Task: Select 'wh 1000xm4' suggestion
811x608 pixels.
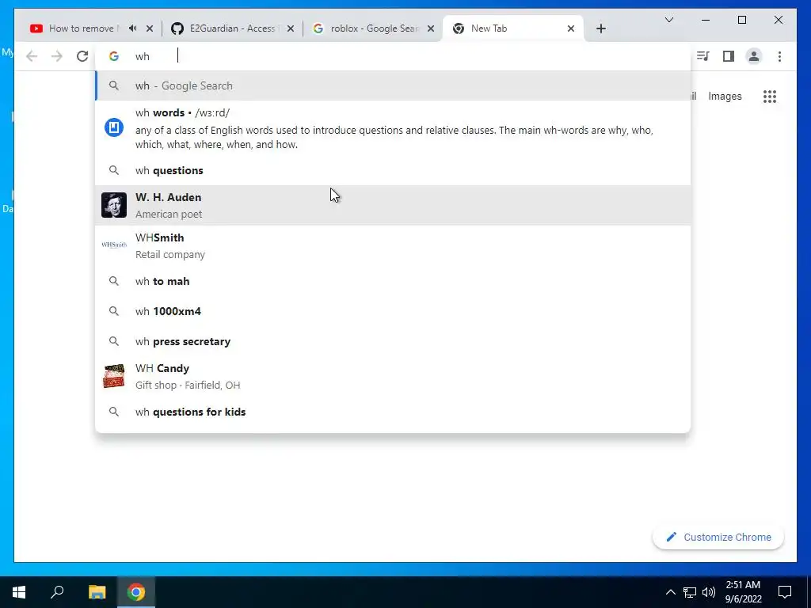Action: tap(393, 311)
